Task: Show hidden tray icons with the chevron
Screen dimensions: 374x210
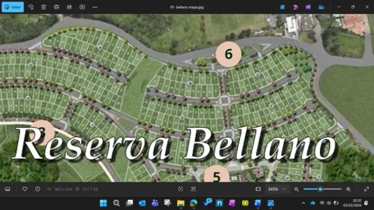Action: click(303, 203)
